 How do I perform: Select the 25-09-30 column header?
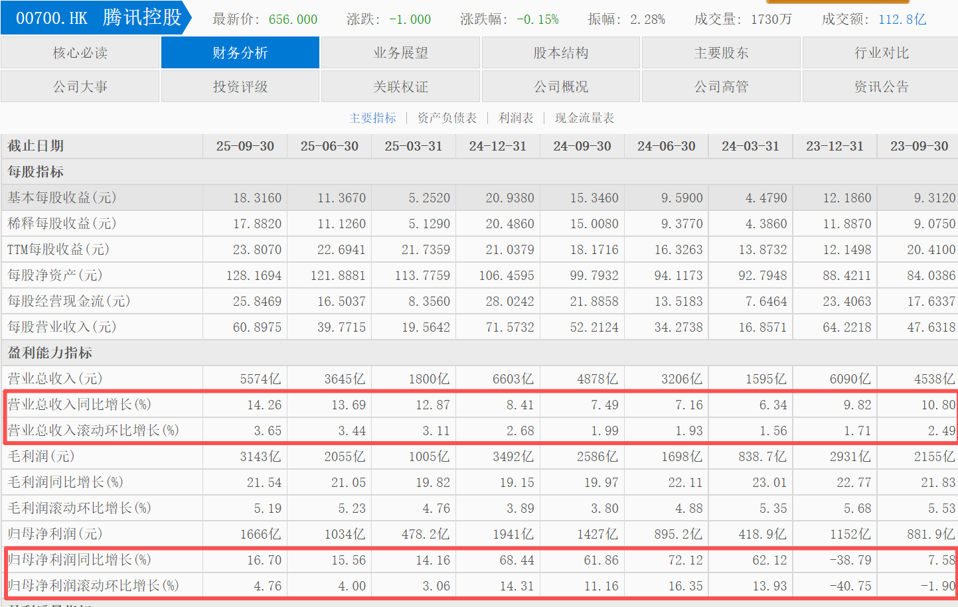click(x=245, y=146)
